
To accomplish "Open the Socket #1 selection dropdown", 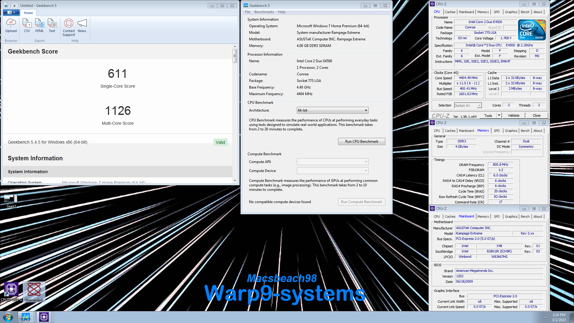I will [468, 105].
